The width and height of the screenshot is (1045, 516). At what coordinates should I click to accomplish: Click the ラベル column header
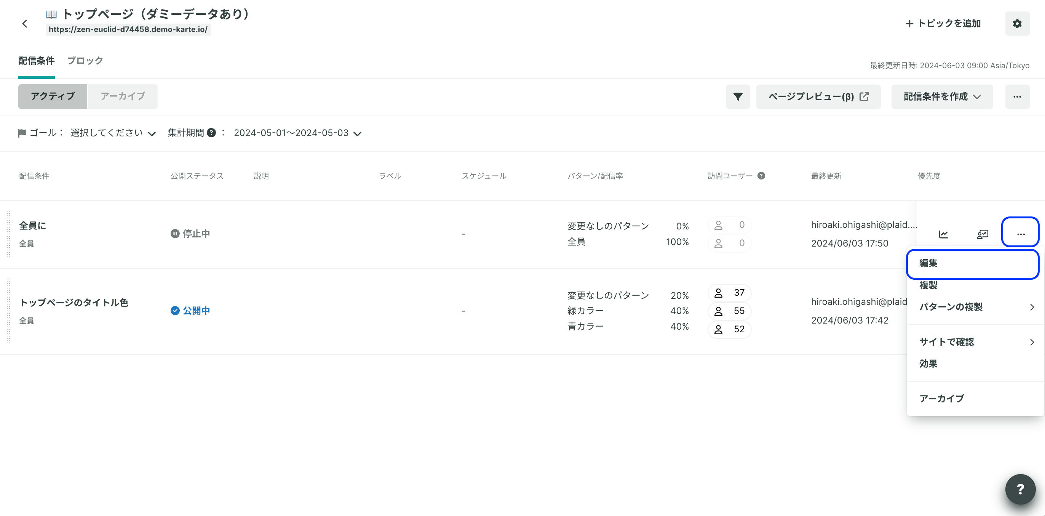click(390, 176)
